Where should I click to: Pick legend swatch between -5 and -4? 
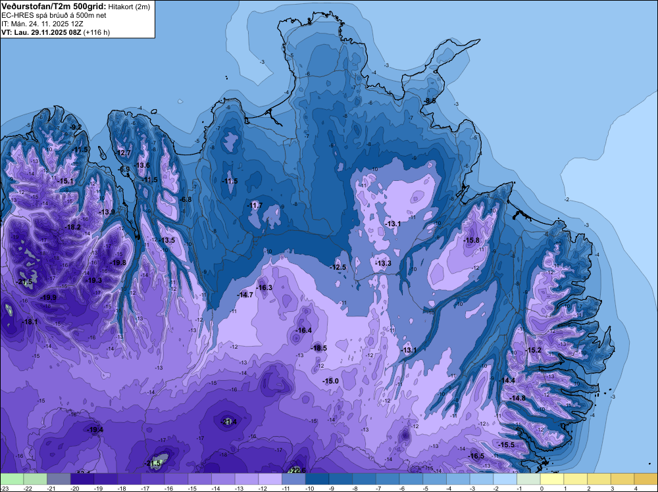point(435,479)
